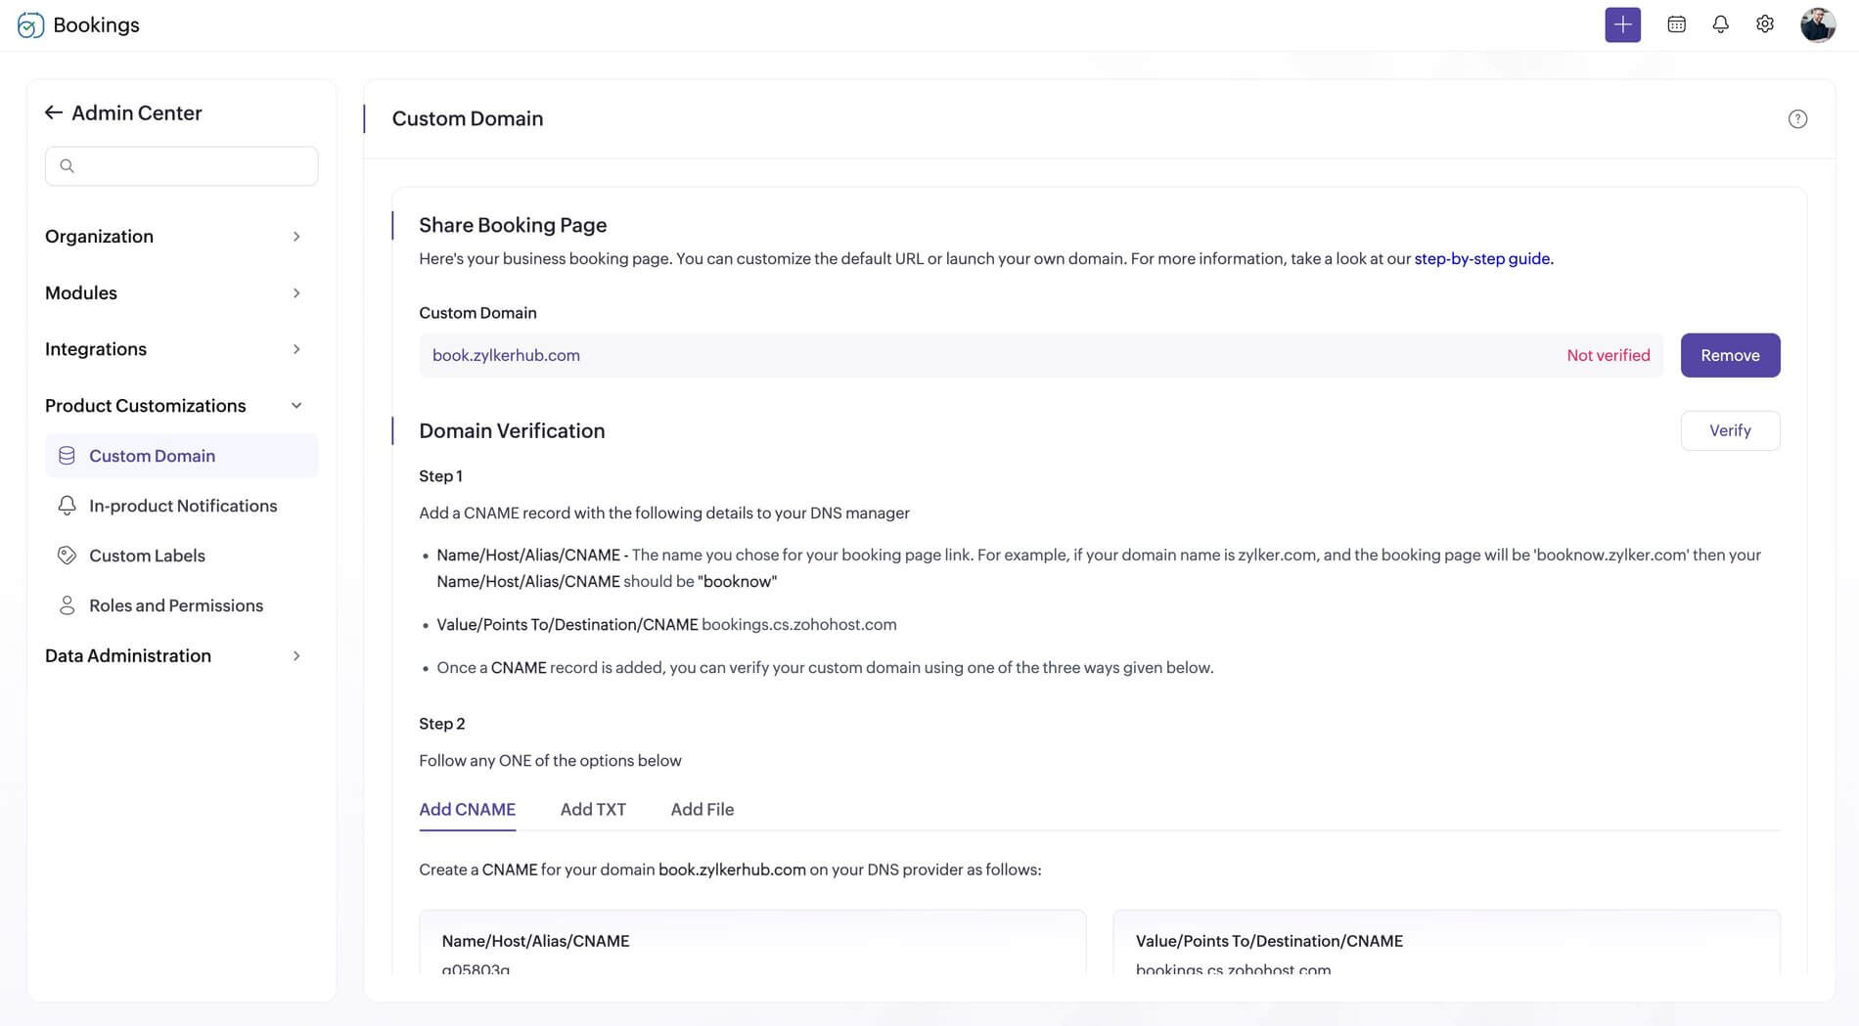This screenshot has height=1026, width=1859.
Task: Click the help question mark icon
Action: point(1797,118)
